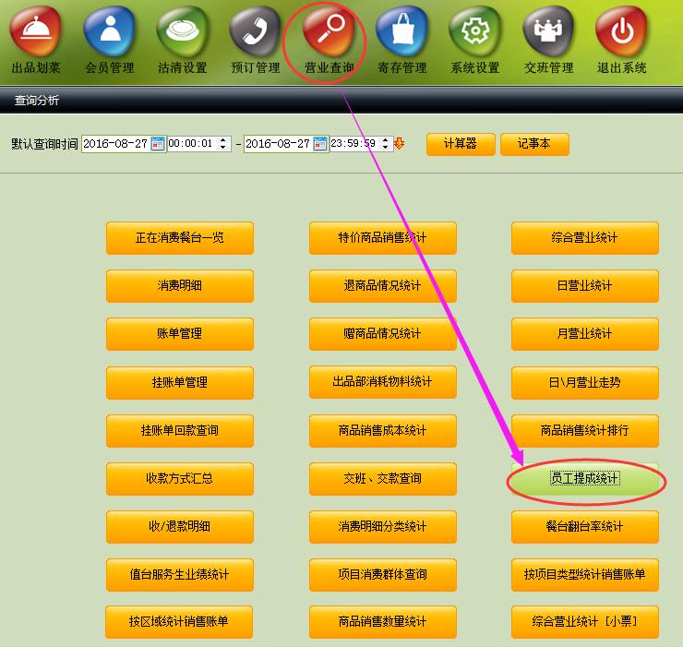The height and width of the screenshot is (647, 683).
Task: Click the start time spinner arrows
Action: [223, 143]
